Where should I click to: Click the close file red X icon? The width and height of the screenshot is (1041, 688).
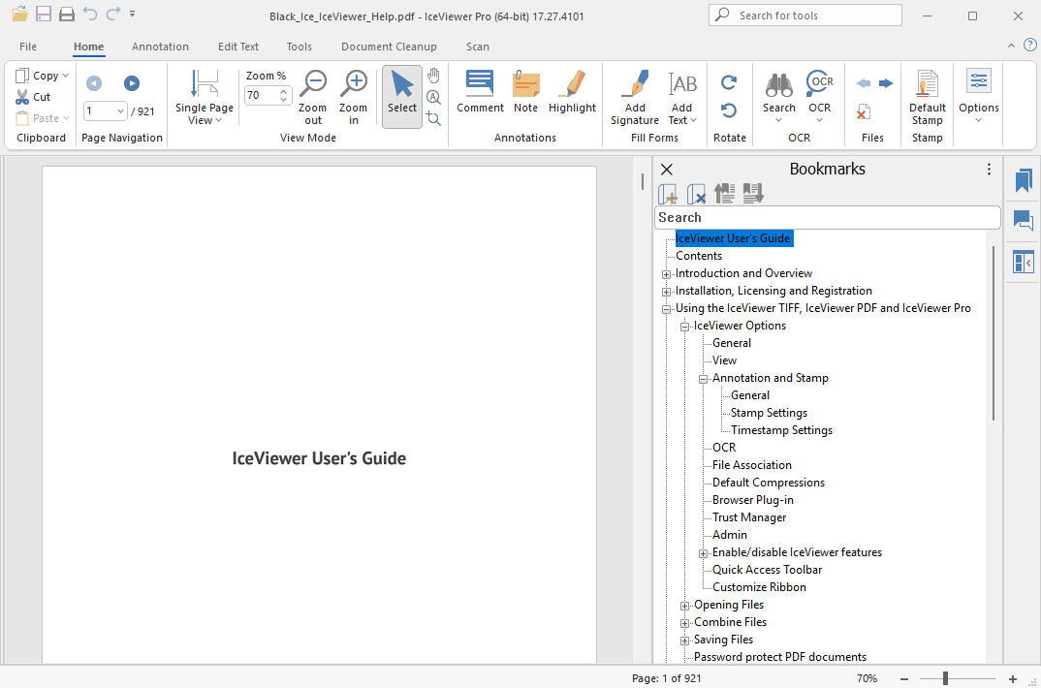point(863,111)
